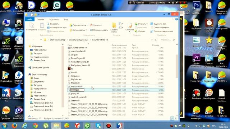Click Этот компьютер in address path
Viewport: 230px width, 129px height.
pyautogui.click(x=57, y=40)
